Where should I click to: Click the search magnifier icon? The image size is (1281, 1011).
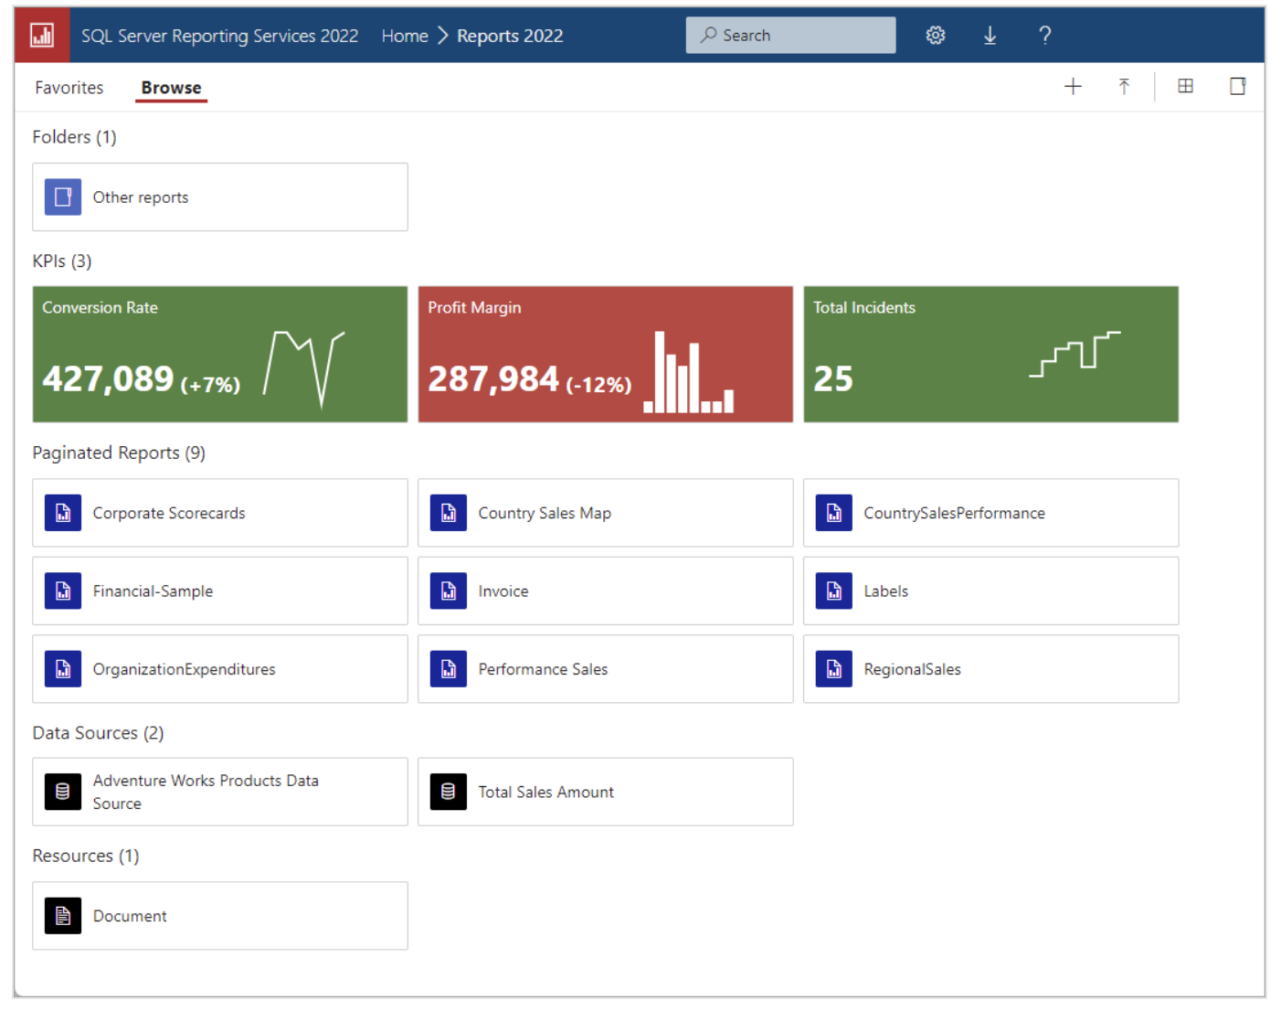[x=708, y=35]
